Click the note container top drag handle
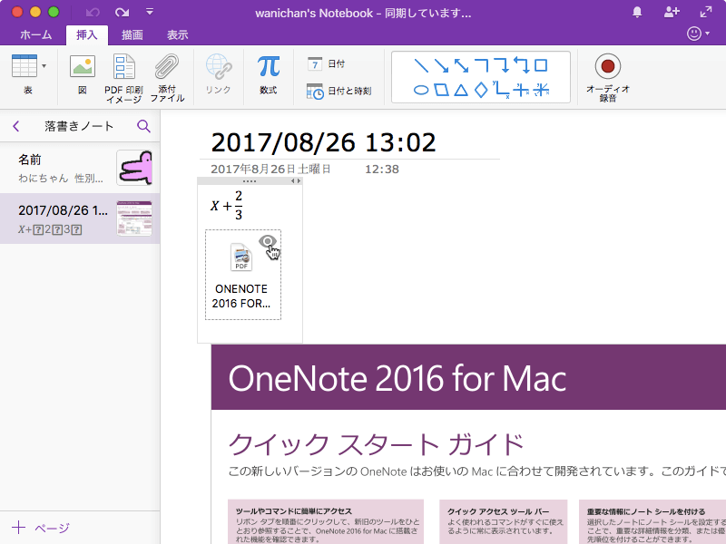Screen dimensions: 726x544 point(250,180)
